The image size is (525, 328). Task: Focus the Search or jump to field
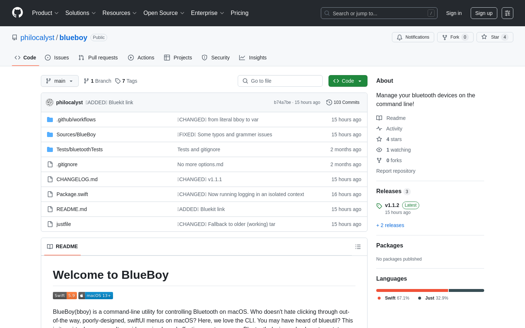tap(379, 13)
